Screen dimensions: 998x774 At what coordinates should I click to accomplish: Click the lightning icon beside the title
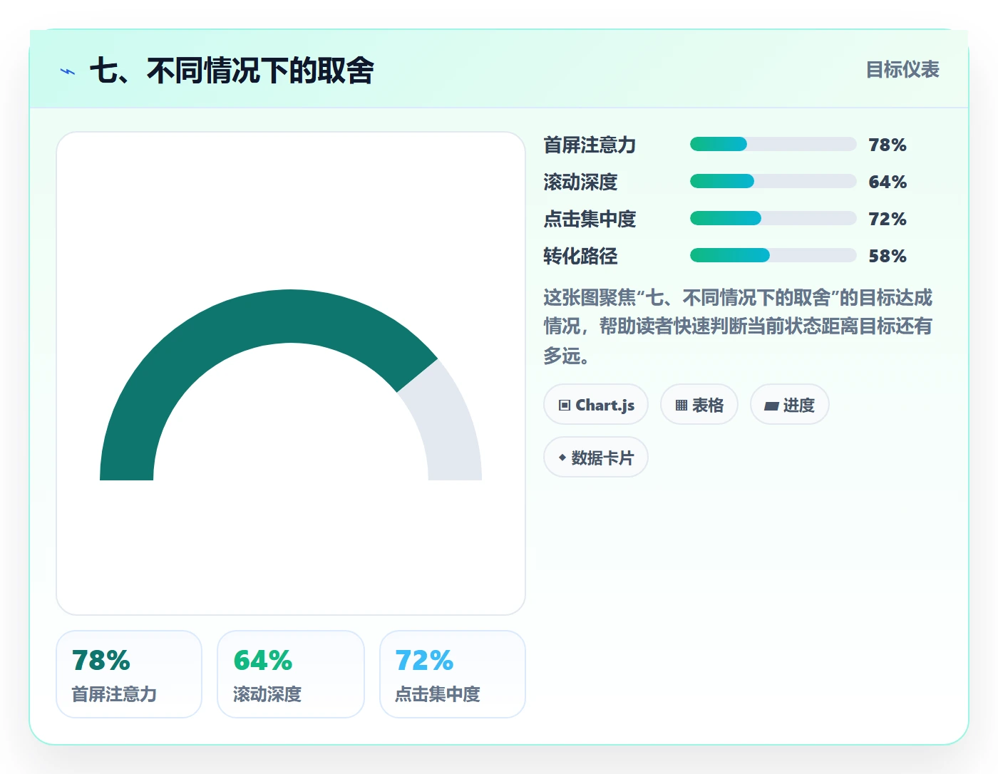coord(68,71)
